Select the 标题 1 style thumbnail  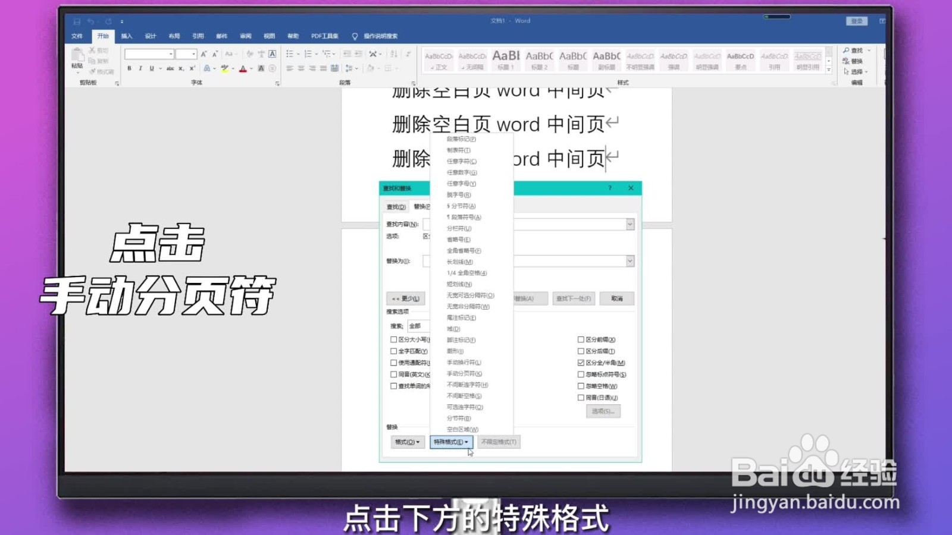point(506,59)
